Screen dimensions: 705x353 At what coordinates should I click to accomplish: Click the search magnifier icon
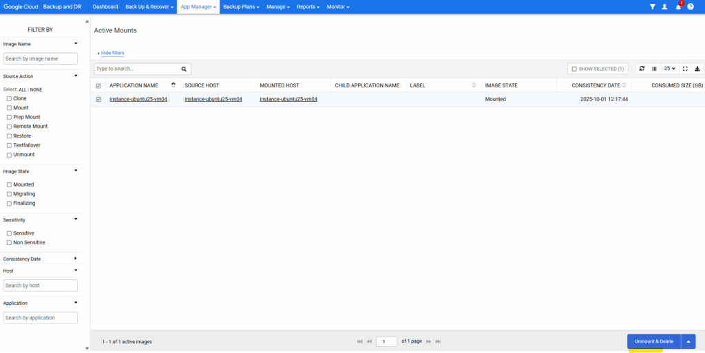(184, 69)
